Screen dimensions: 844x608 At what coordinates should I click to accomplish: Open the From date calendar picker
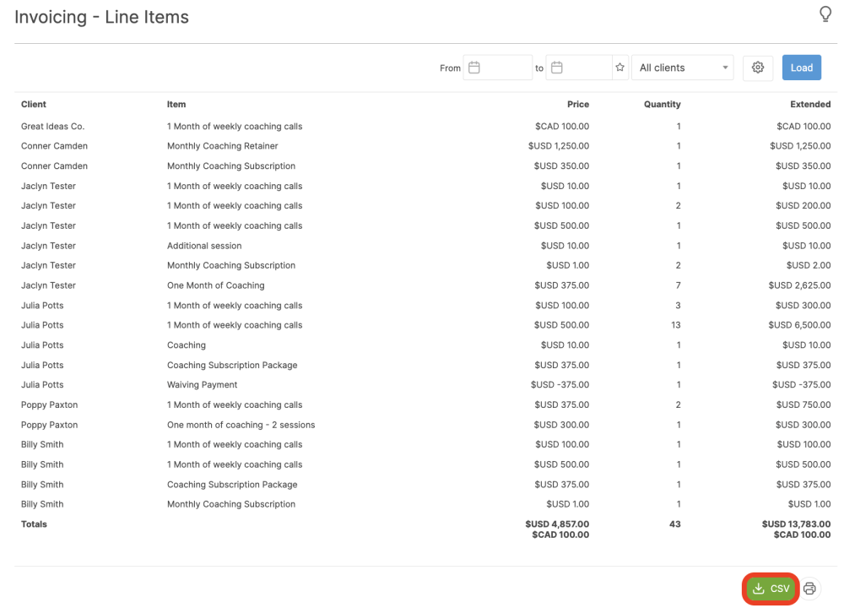(x=474, y=68)
